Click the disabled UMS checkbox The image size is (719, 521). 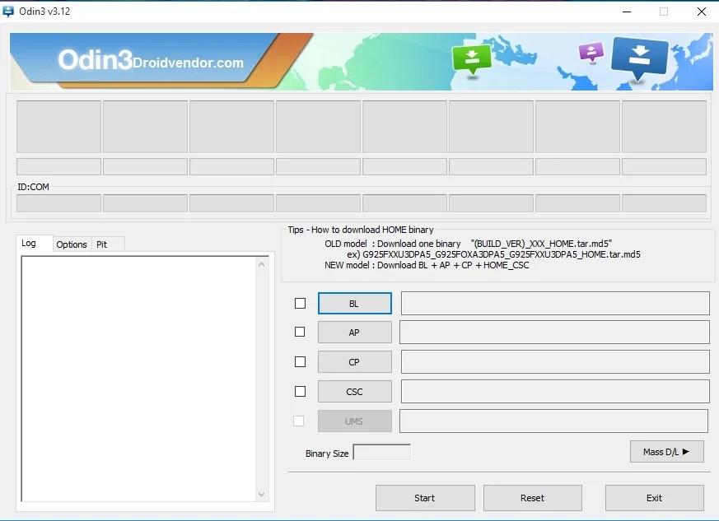click(298, 421)
